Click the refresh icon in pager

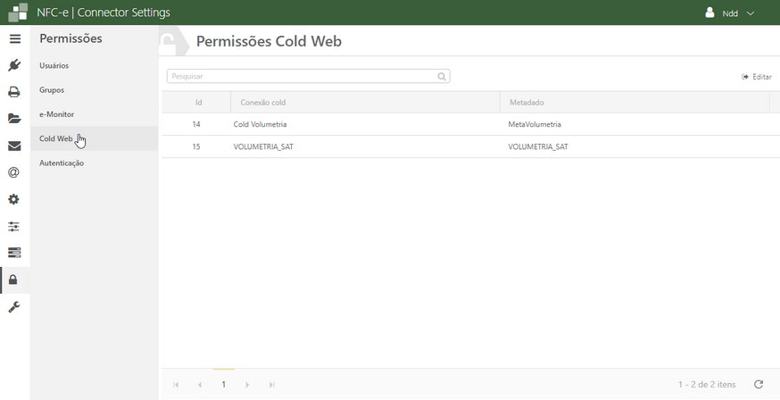point(759,384)
